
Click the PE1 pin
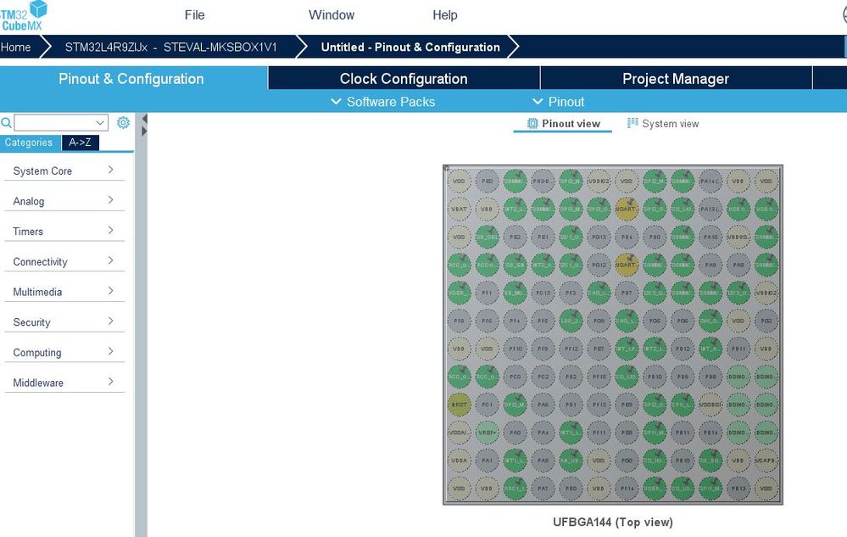[x=543, y=238]
